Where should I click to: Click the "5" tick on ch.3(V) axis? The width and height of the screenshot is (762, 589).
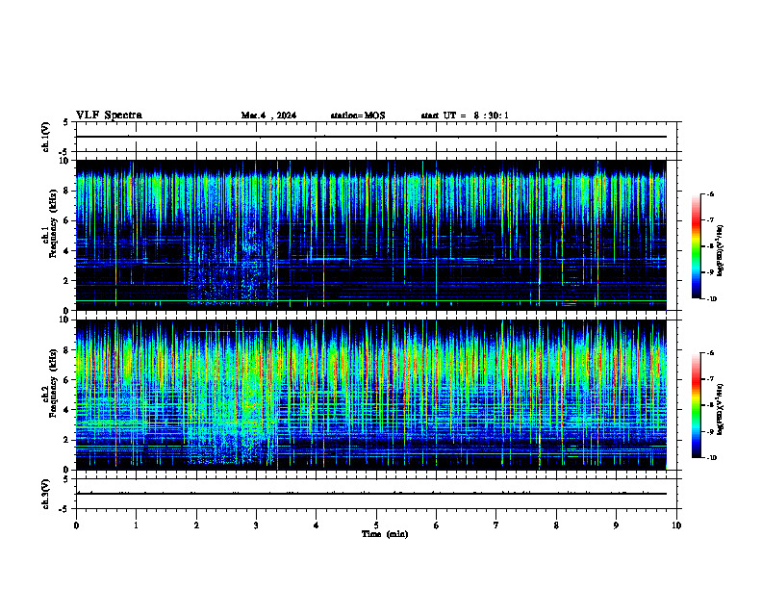click(x=65, y=479)
